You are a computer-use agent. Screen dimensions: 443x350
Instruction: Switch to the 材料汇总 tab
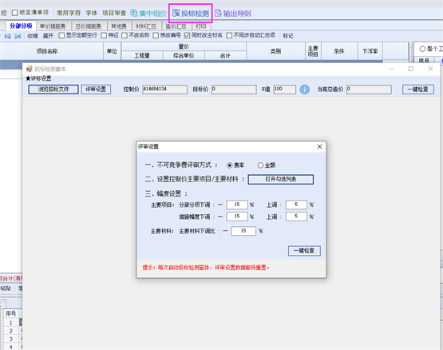click(x=146, y=26)
